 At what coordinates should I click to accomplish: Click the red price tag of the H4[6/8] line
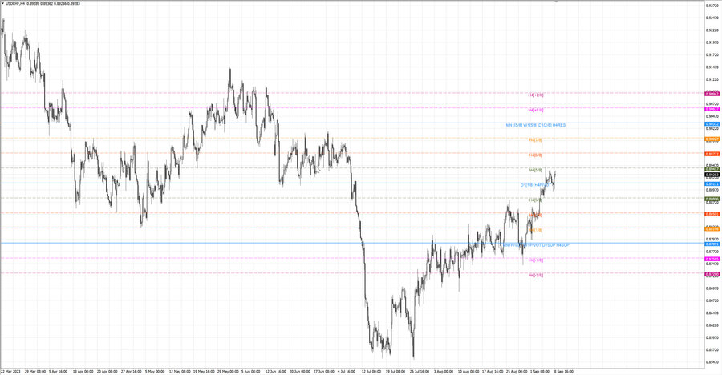[x=712, y=154]
